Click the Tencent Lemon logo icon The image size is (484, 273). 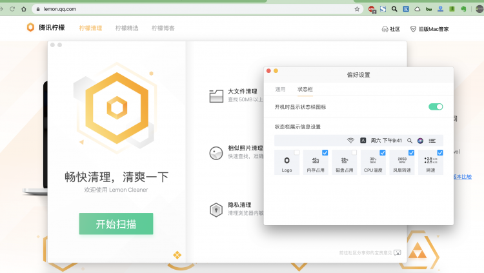point(30,28)
